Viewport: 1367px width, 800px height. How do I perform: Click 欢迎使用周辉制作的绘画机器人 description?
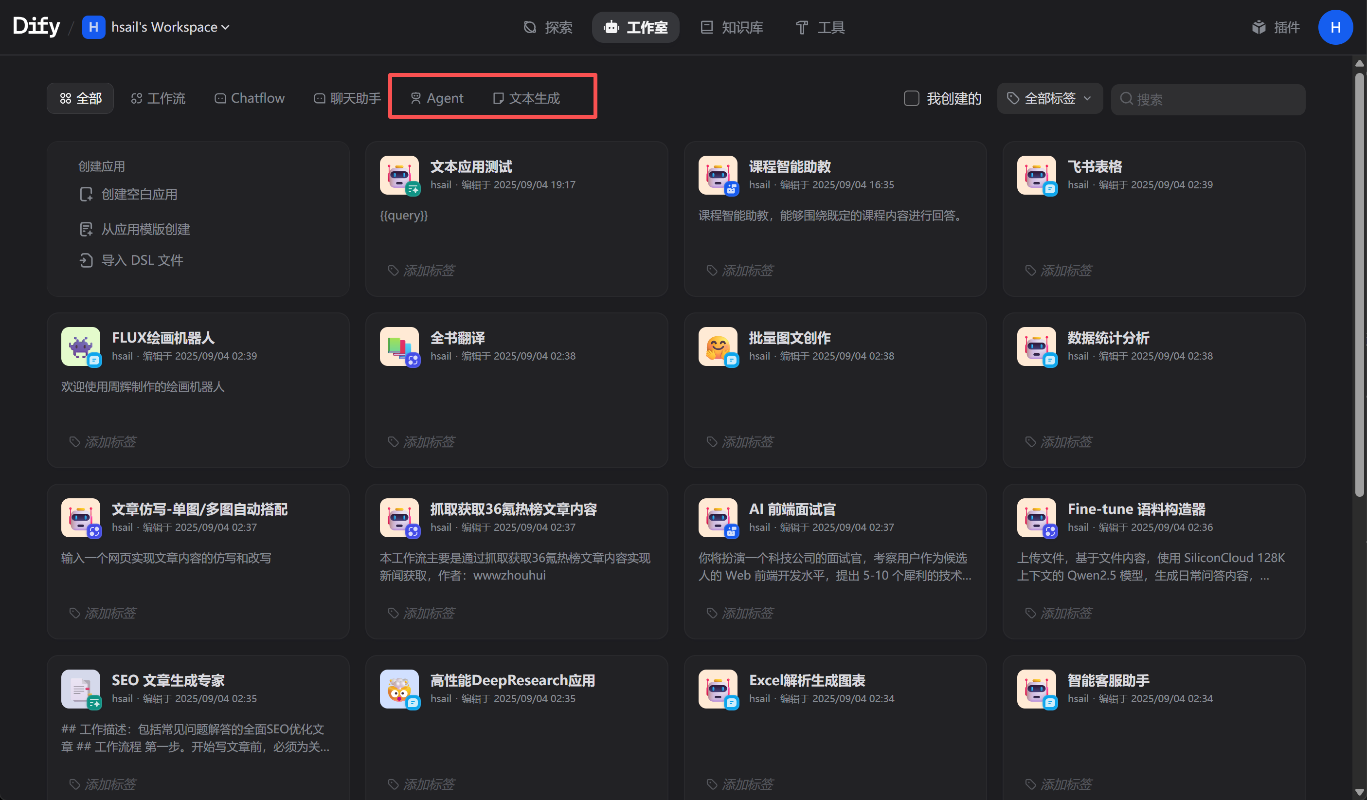(x=143, y=386)
